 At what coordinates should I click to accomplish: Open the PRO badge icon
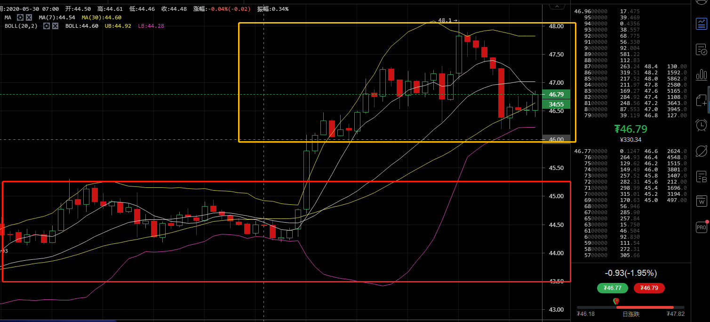click(701, 227)
